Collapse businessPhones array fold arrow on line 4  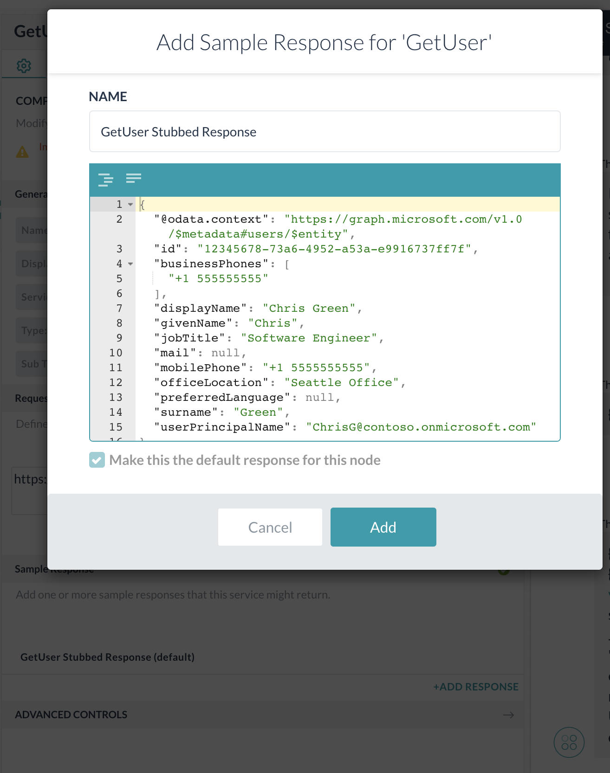click(130, 264)
